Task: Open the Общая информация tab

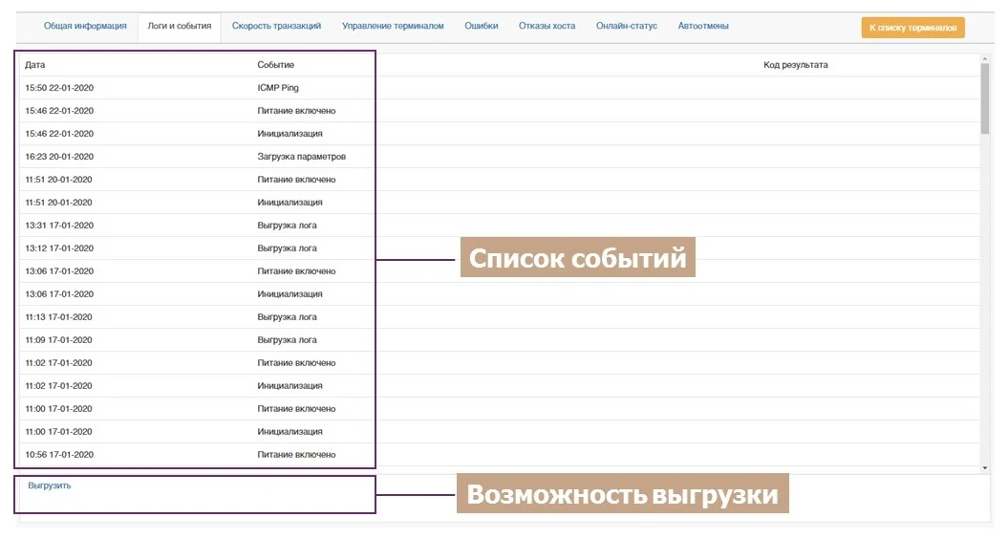Action: (85, 27)
